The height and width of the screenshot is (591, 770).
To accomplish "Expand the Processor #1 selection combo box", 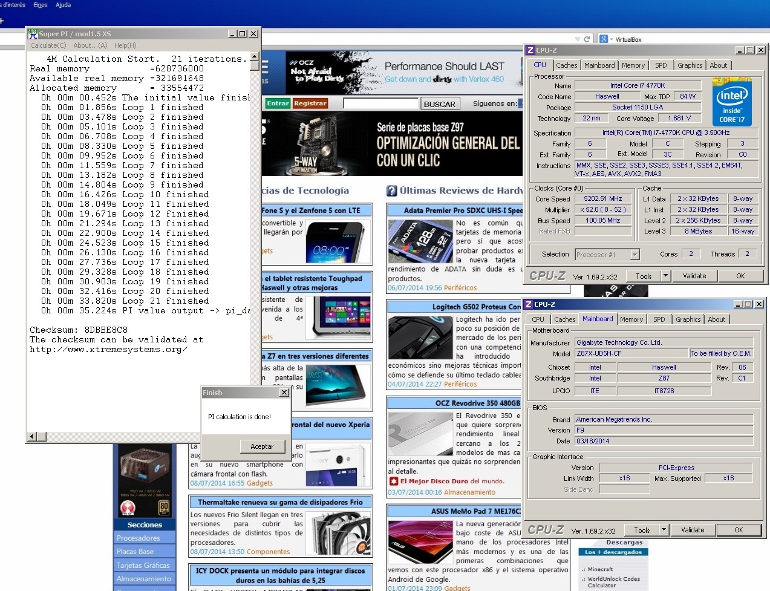I will click(635, 255).
